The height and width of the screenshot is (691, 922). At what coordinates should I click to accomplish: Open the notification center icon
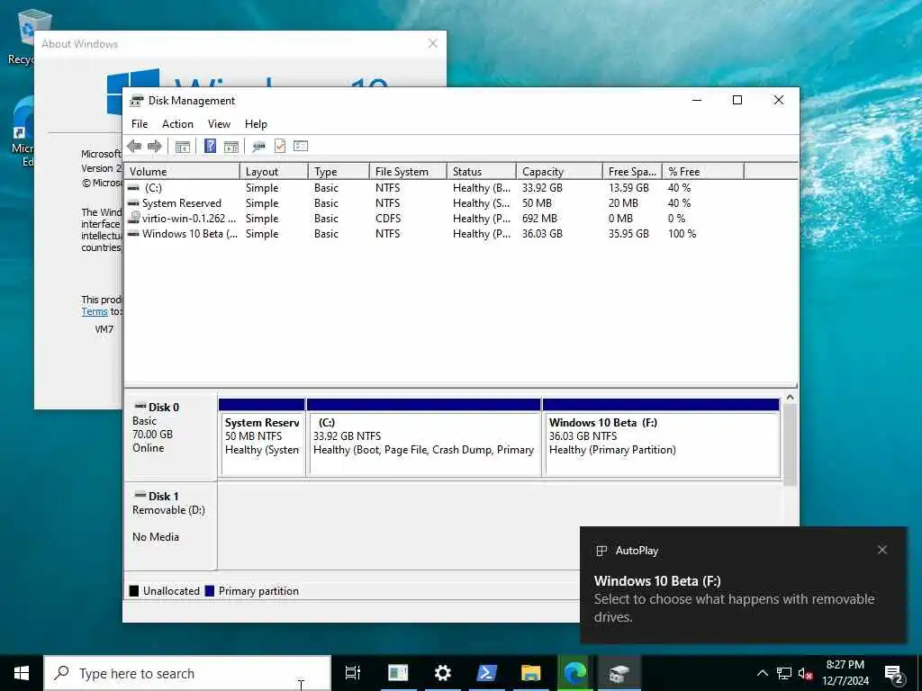coord(894,675)
